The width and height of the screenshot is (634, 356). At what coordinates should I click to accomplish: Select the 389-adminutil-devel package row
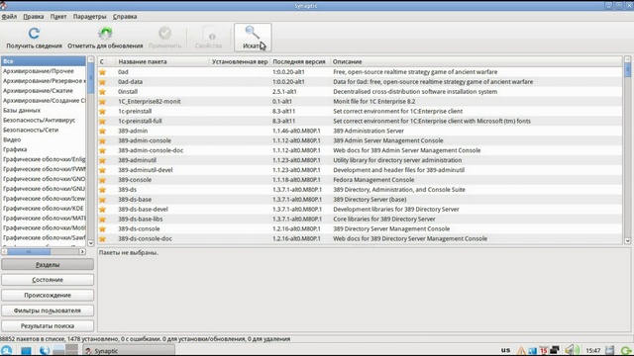click(x=360, y=170)
